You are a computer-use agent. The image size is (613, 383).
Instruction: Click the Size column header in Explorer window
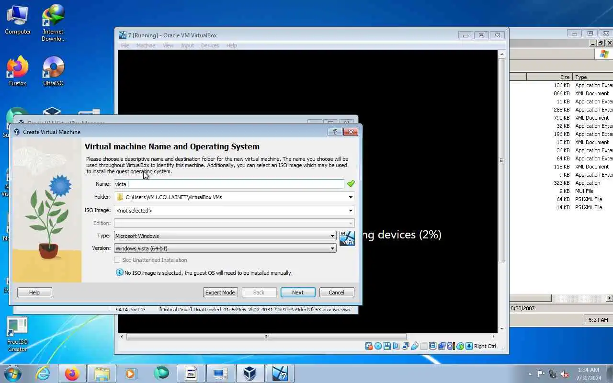coord(549,77)
